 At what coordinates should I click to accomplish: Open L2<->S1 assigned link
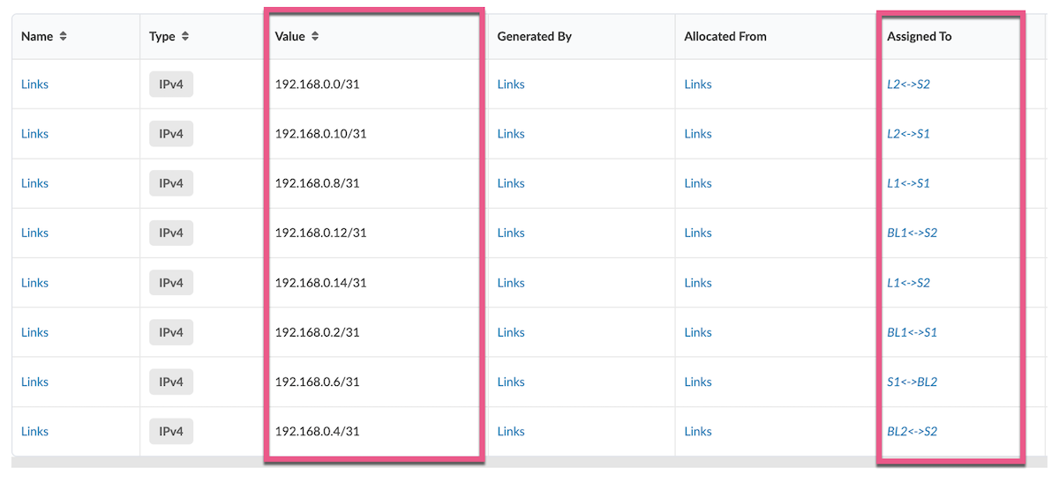coord(908,134)
